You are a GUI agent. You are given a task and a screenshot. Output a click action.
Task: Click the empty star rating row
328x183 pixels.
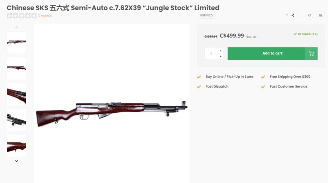[22, 16]
